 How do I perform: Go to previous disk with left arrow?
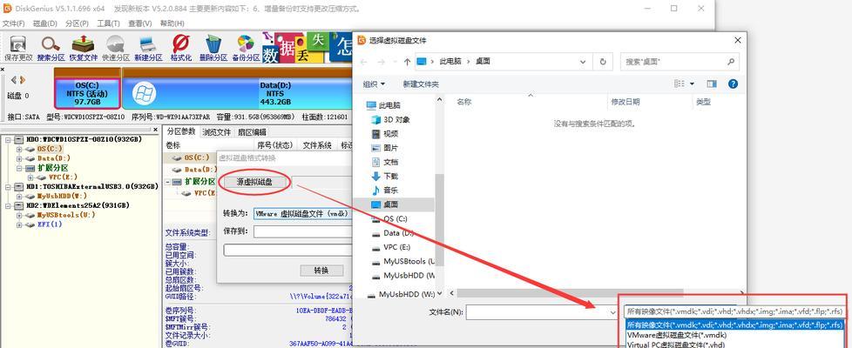point(14,80)
